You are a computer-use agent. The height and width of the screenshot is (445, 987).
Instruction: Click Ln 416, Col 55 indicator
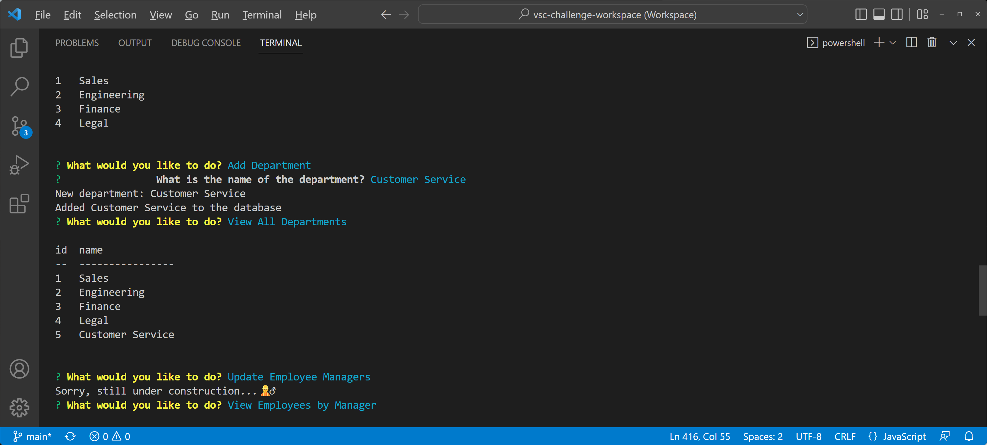[x=700, y=437]
